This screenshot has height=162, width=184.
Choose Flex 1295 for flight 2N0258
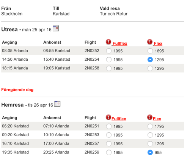150,68
